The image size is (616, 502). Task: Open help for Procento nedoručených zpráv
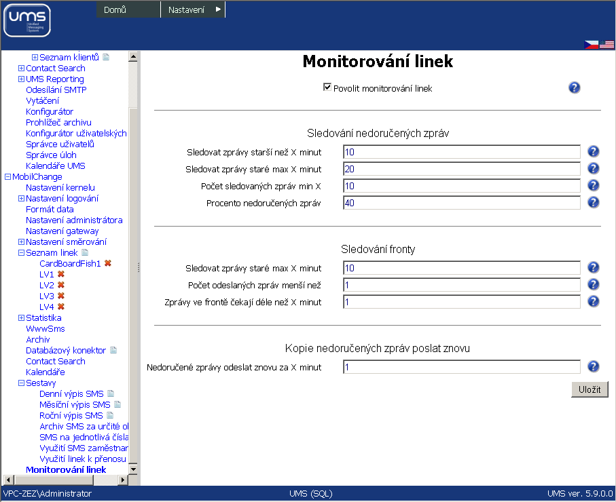593,202
